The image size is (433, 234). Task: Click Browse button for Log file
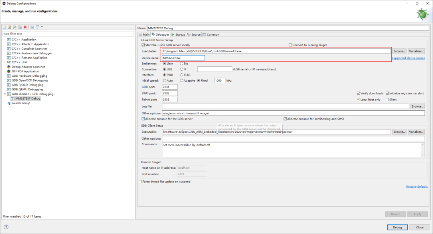pos(417,106)
